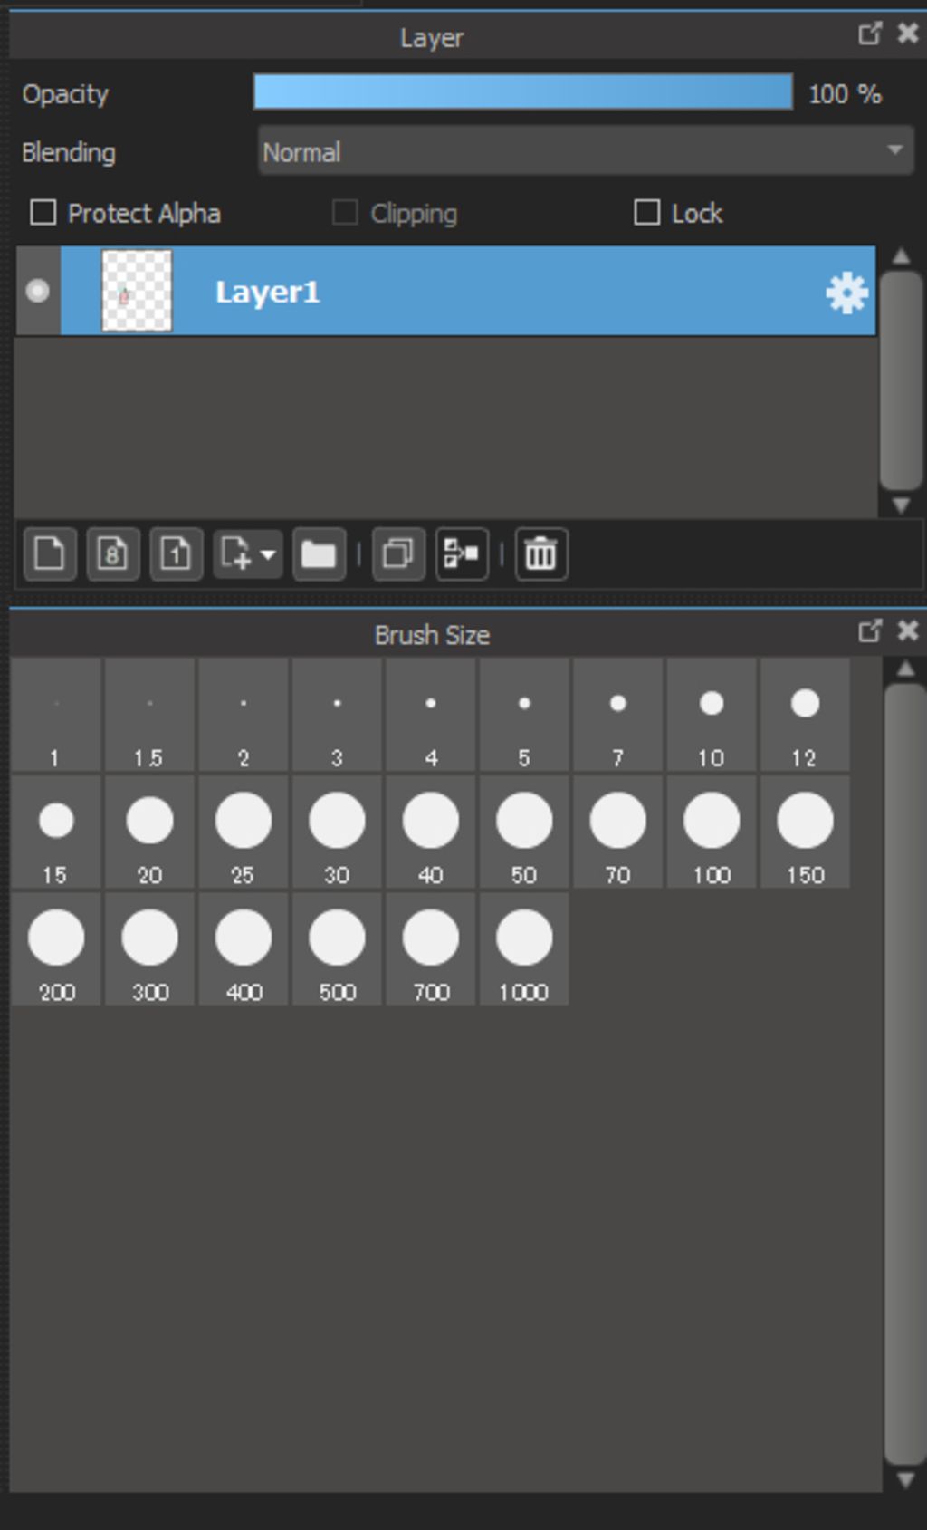The height and width of the screenshot is (1530, 927).
Task: Select brush size 1
Action: 56,715
